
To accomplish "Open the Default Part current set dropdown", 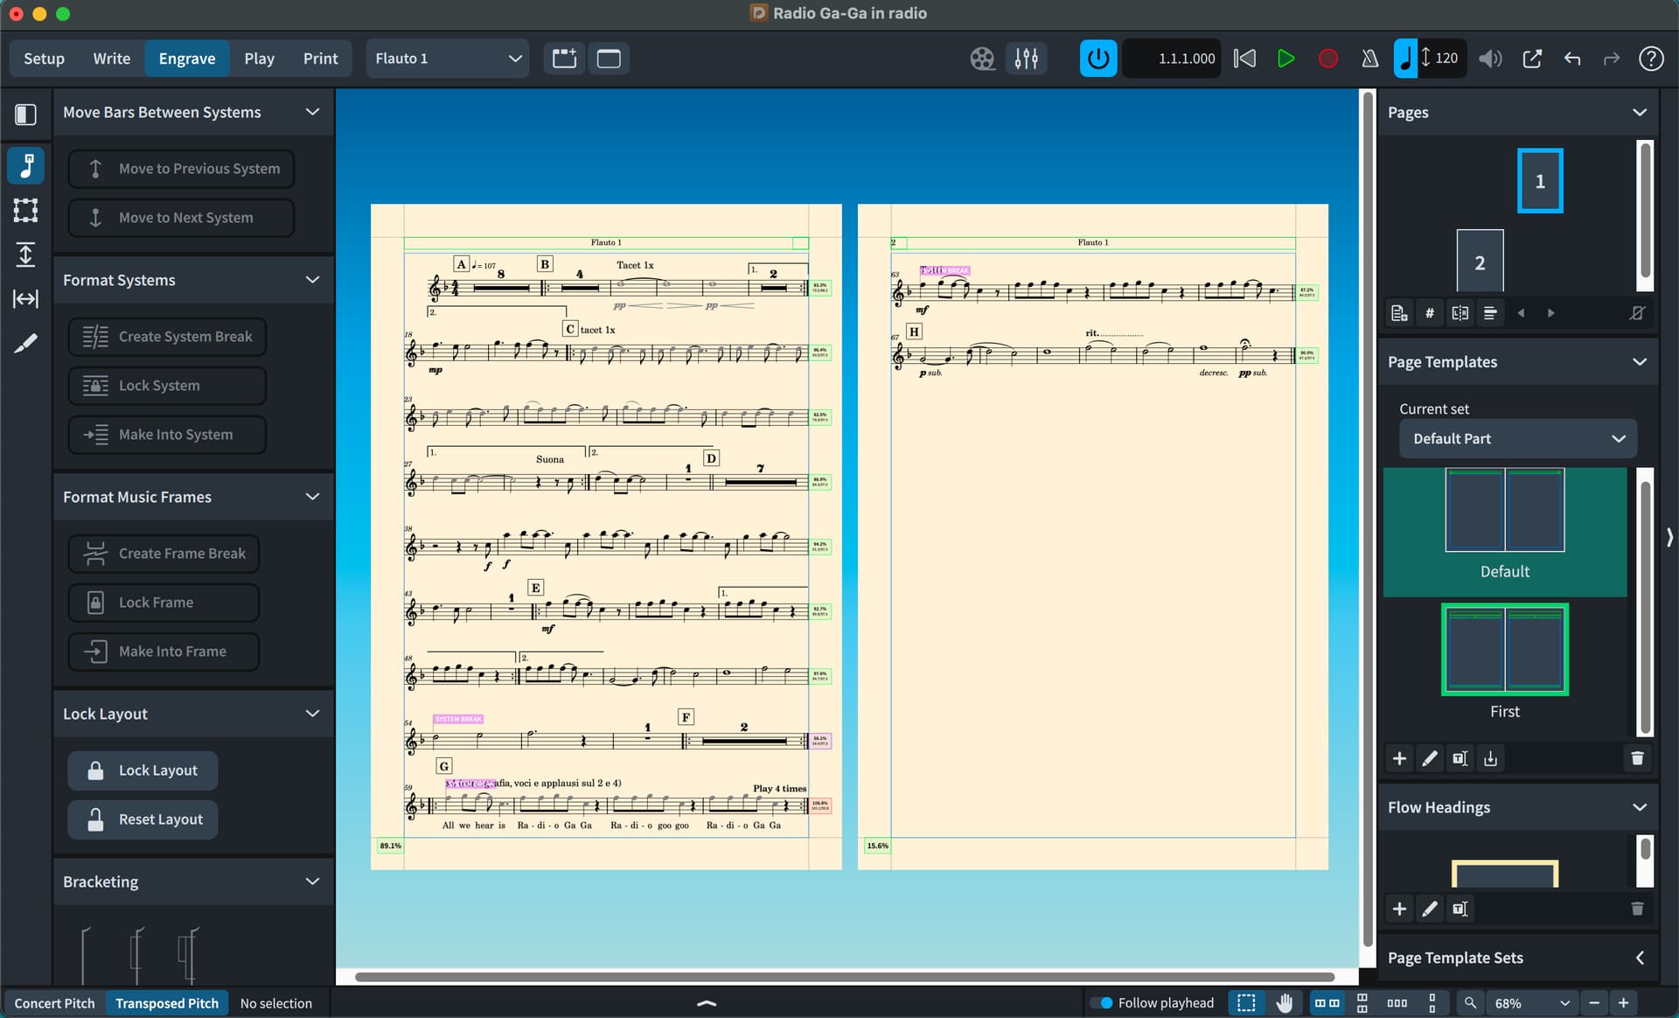I will click(1518, 439).
